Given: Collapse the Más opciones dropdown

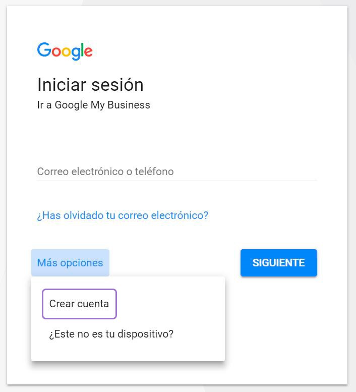Looking at the screenshot, I should 70,263.
